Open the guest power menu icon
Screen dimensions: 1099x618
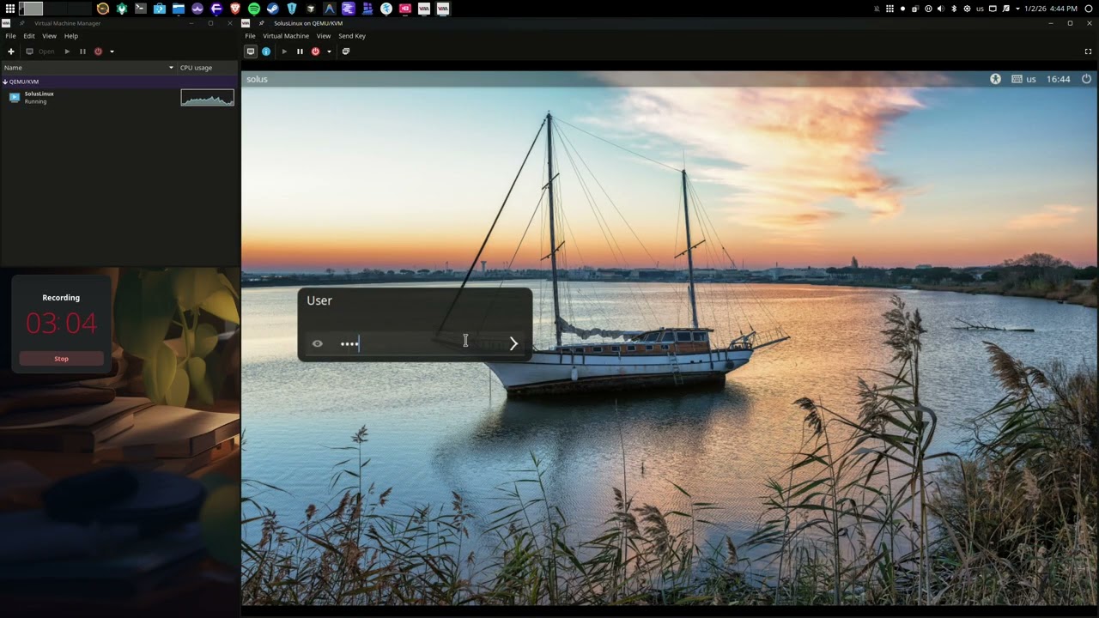click(x=1086, y=79)
